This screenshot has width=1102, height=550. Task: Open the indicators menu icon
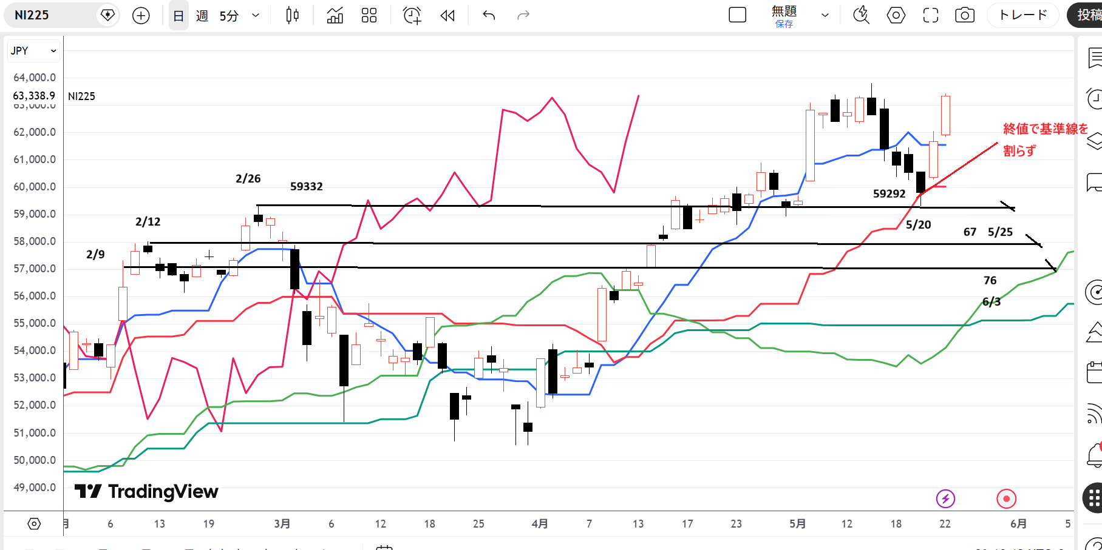pos(335,16)
